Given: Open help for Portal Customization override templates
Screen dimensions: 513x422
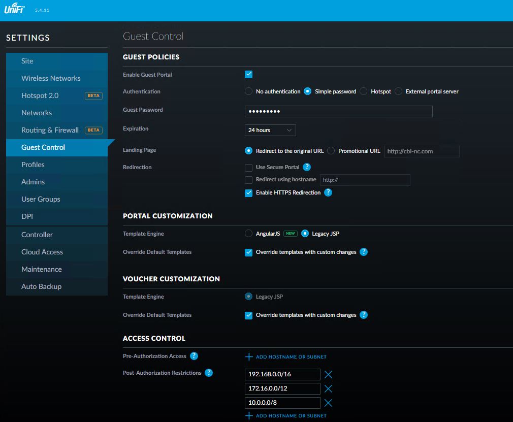Looking at the screenshot, I should tap(364, 252).
